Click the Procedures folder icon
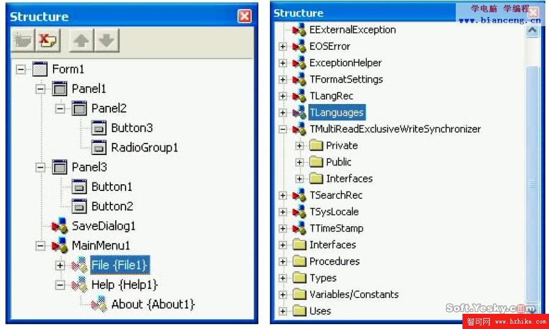This screenshot has height=329, width=549. pyautogui.click(x=299, y=261)
